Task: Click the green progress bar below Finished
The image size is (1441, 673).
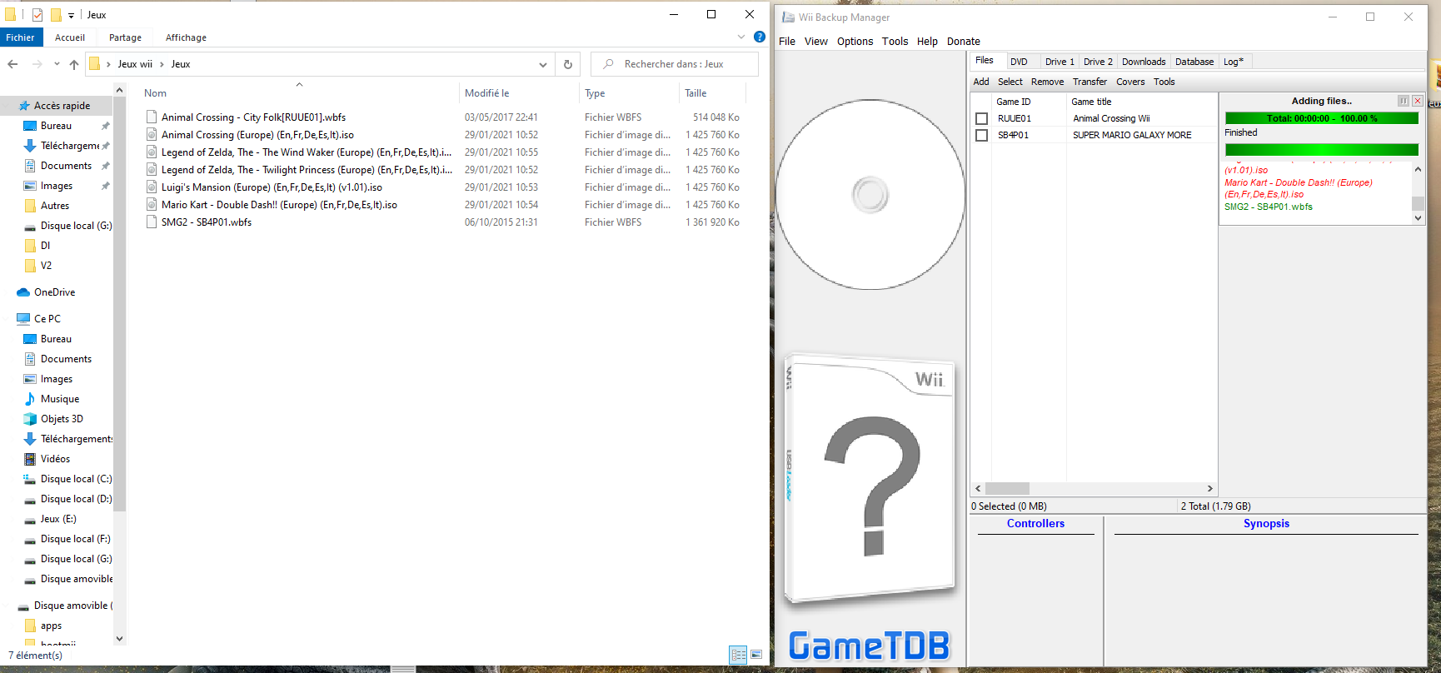Action: pyautogui.click(x=1322, y=150)
